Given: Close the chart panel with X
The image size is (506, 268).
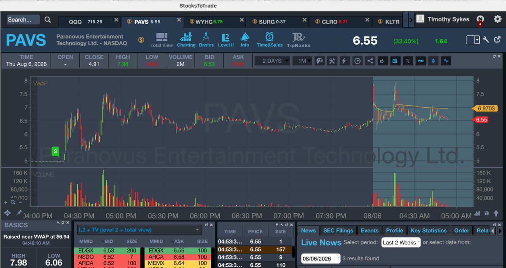Looking at the screenshot, I should (x=500, y=56).
